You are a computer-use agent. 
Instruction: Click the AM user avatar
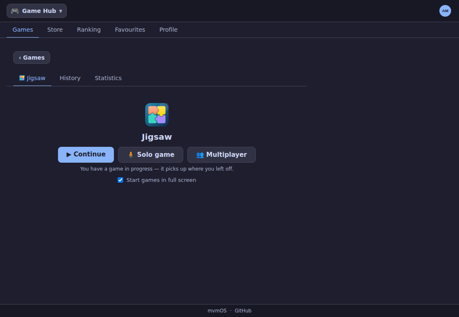445,11
